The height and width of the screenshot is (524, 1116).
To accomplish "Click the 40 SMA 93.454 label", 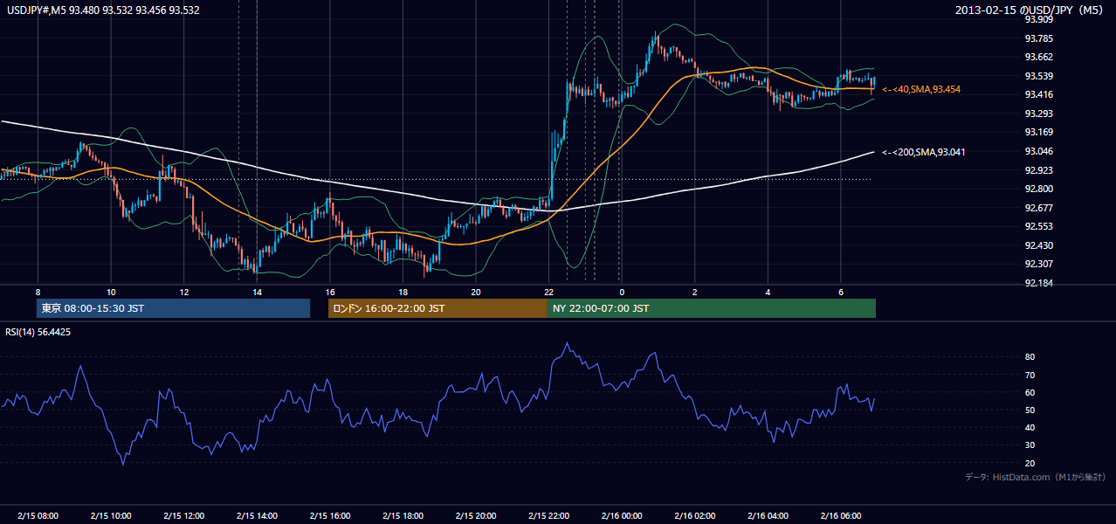I will (921, 89).
